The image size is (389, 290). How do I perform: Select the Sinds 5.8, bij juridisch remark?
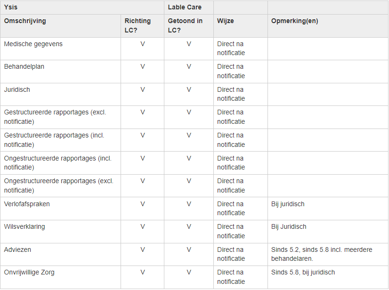[x=303, y=273]
